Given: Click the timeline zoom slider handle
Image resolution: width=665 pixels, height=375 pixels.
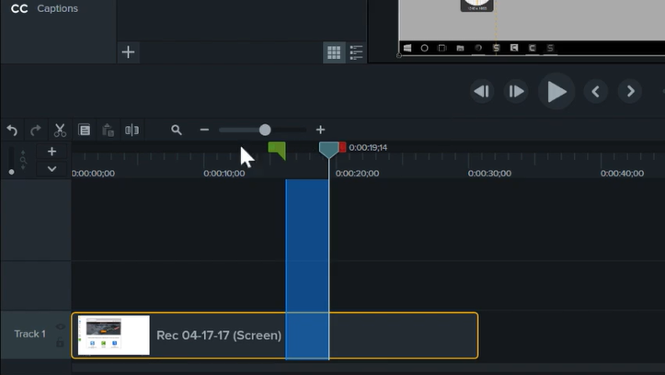Looking at the screenshot, I should coord(265,130).
